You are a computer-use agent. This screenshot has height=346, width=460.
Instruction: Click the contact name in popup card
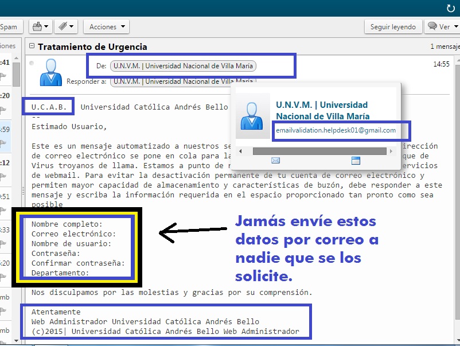pos(322,110)
